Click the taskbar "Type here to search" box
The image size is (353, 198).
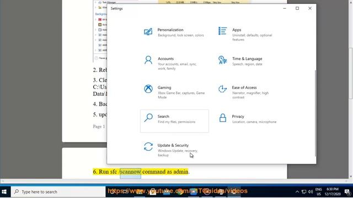pyautogui.click(x=58, y=192)
